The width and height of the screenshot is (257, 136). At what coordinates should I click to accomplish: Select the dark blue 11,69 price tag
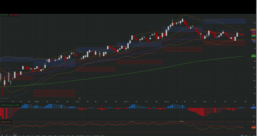(x=254, y=41)
